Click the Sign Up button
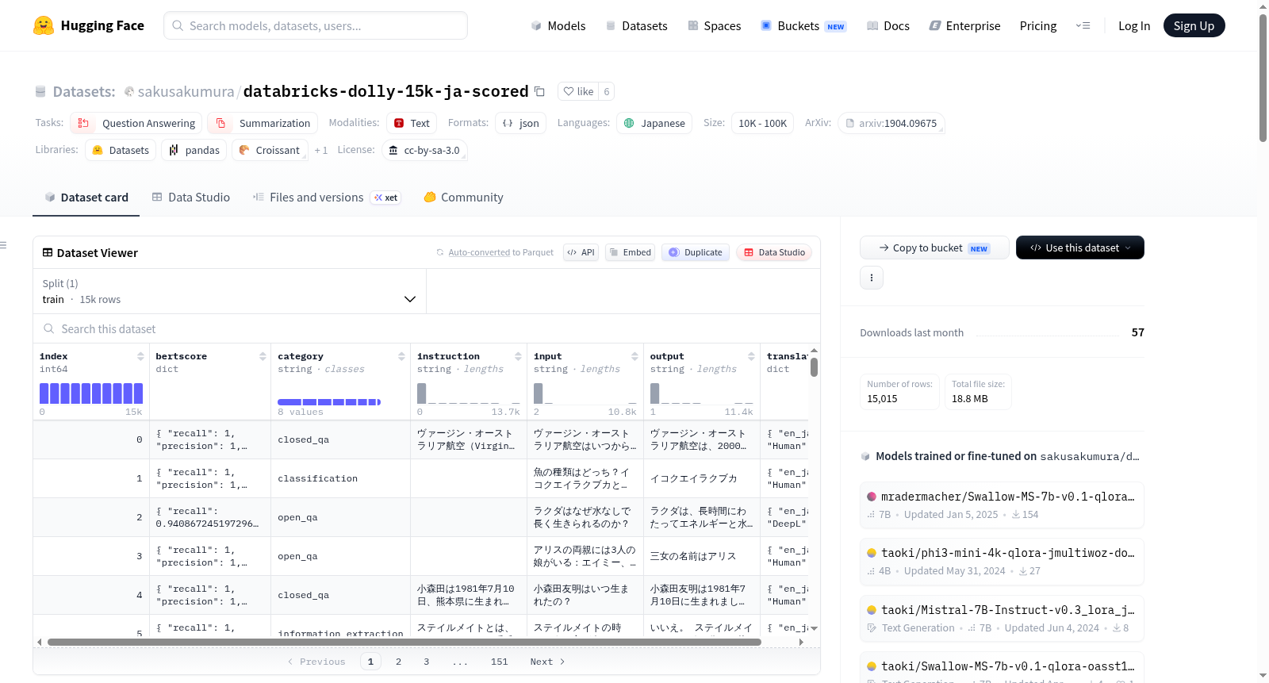1269x683 pixels. point(1194,25)
